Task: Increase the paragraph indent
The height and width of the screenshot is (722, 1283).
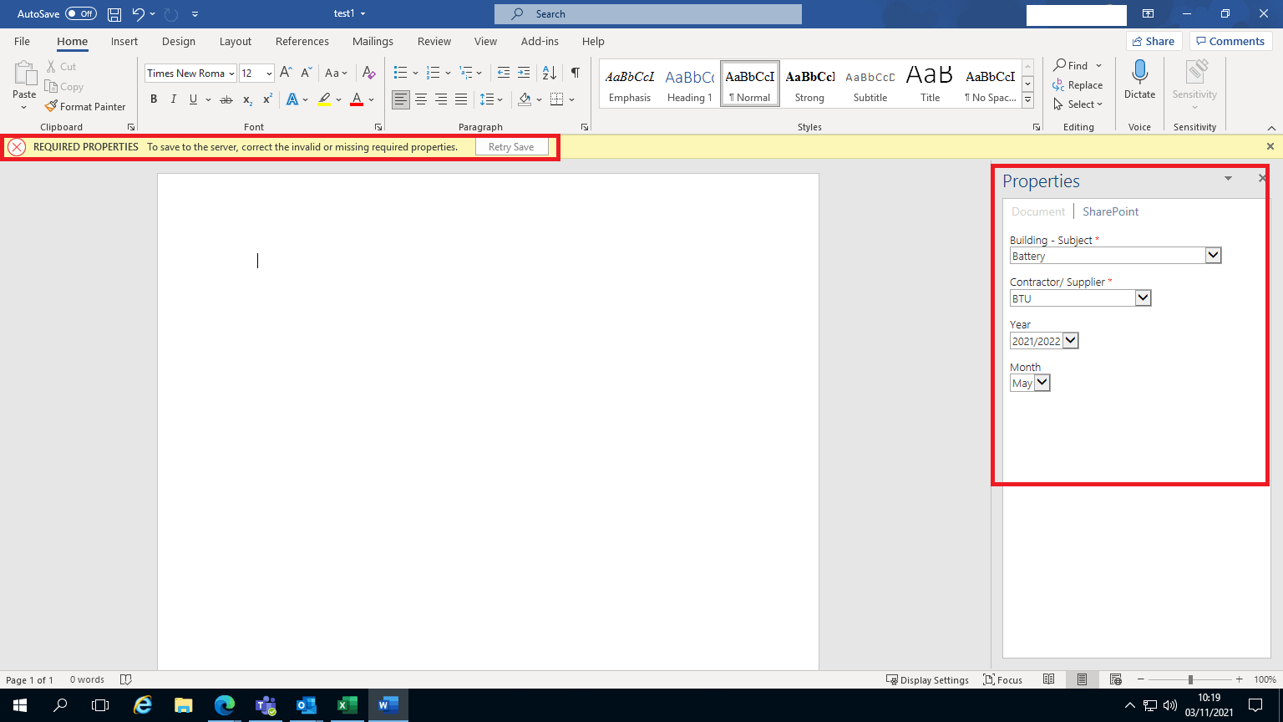Action: click(524, 73)
